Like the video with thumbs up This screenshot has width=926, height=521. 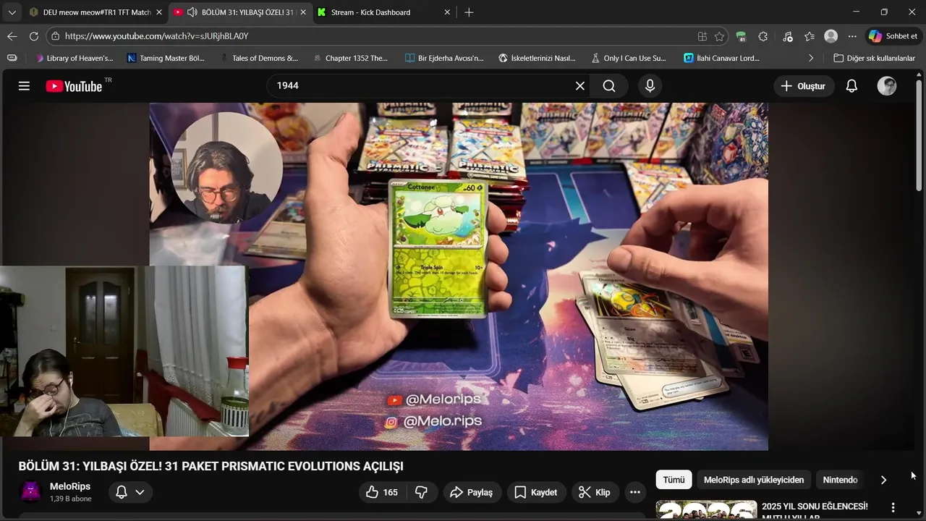click(x=382, y=492)
